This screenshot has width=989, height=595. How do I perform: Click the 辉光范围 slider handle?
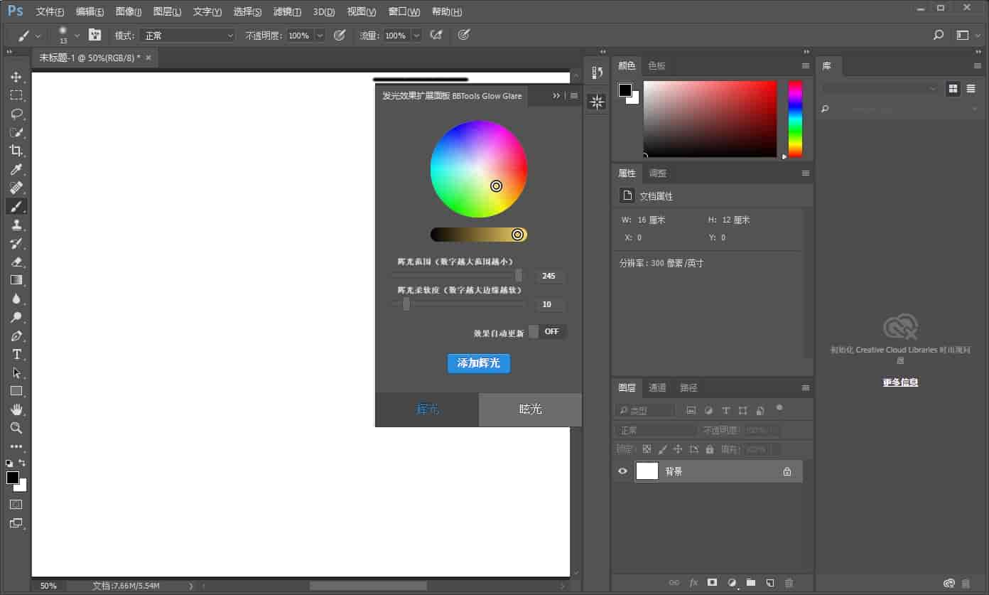point(519,276)
